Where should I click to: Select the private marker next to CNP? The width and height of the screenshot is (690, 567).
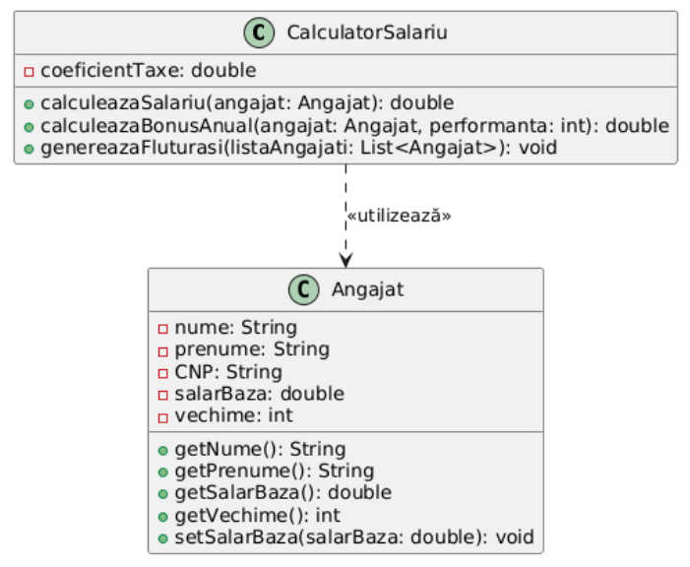[162, 373]
